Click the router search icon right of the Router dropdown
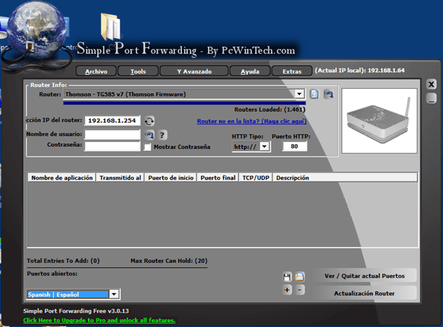 [328, 94]
